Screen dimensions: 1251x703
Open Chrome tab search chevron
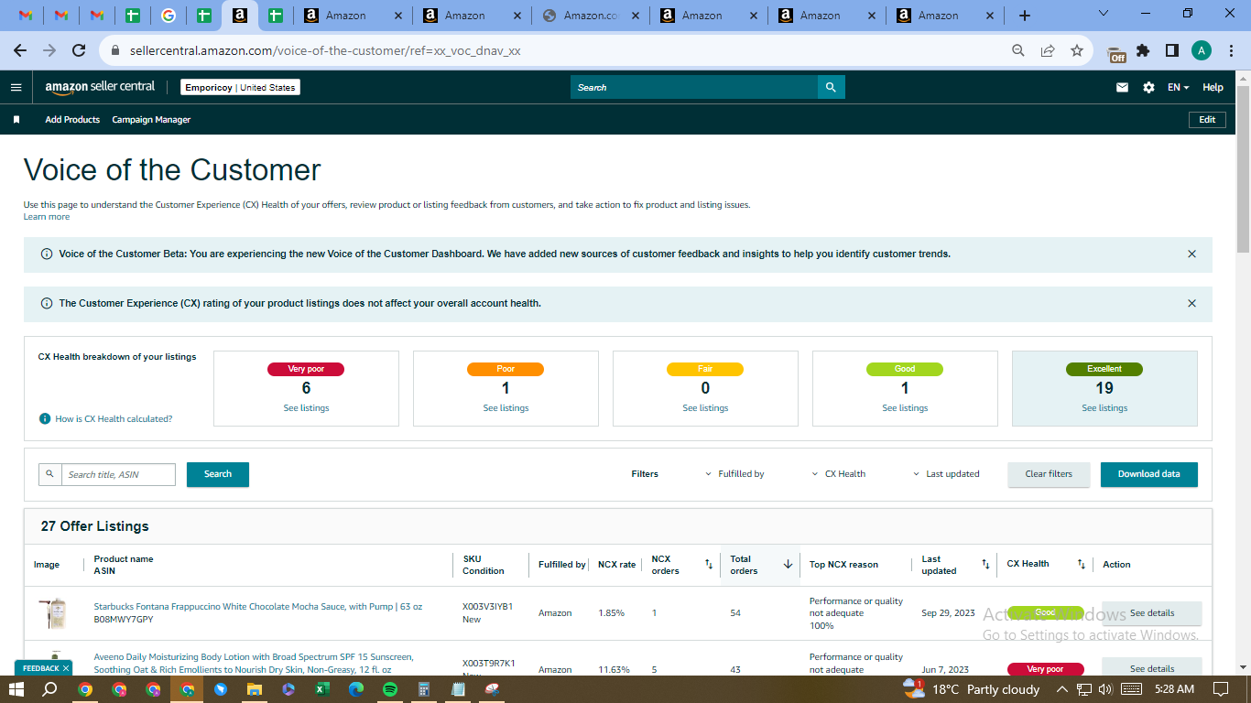click(1103, 14)
